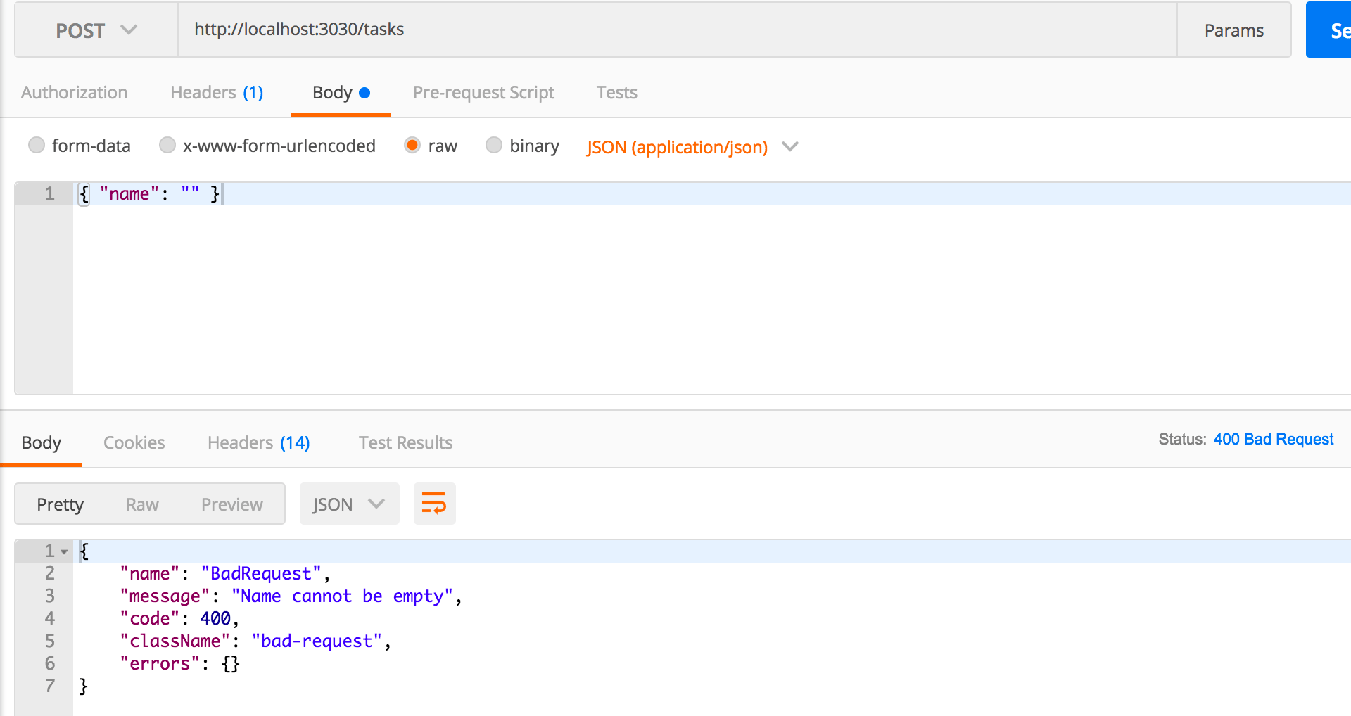Select the raw body radio button
The height and width of the screenshot is (716, 1351).
coord(412,146)
